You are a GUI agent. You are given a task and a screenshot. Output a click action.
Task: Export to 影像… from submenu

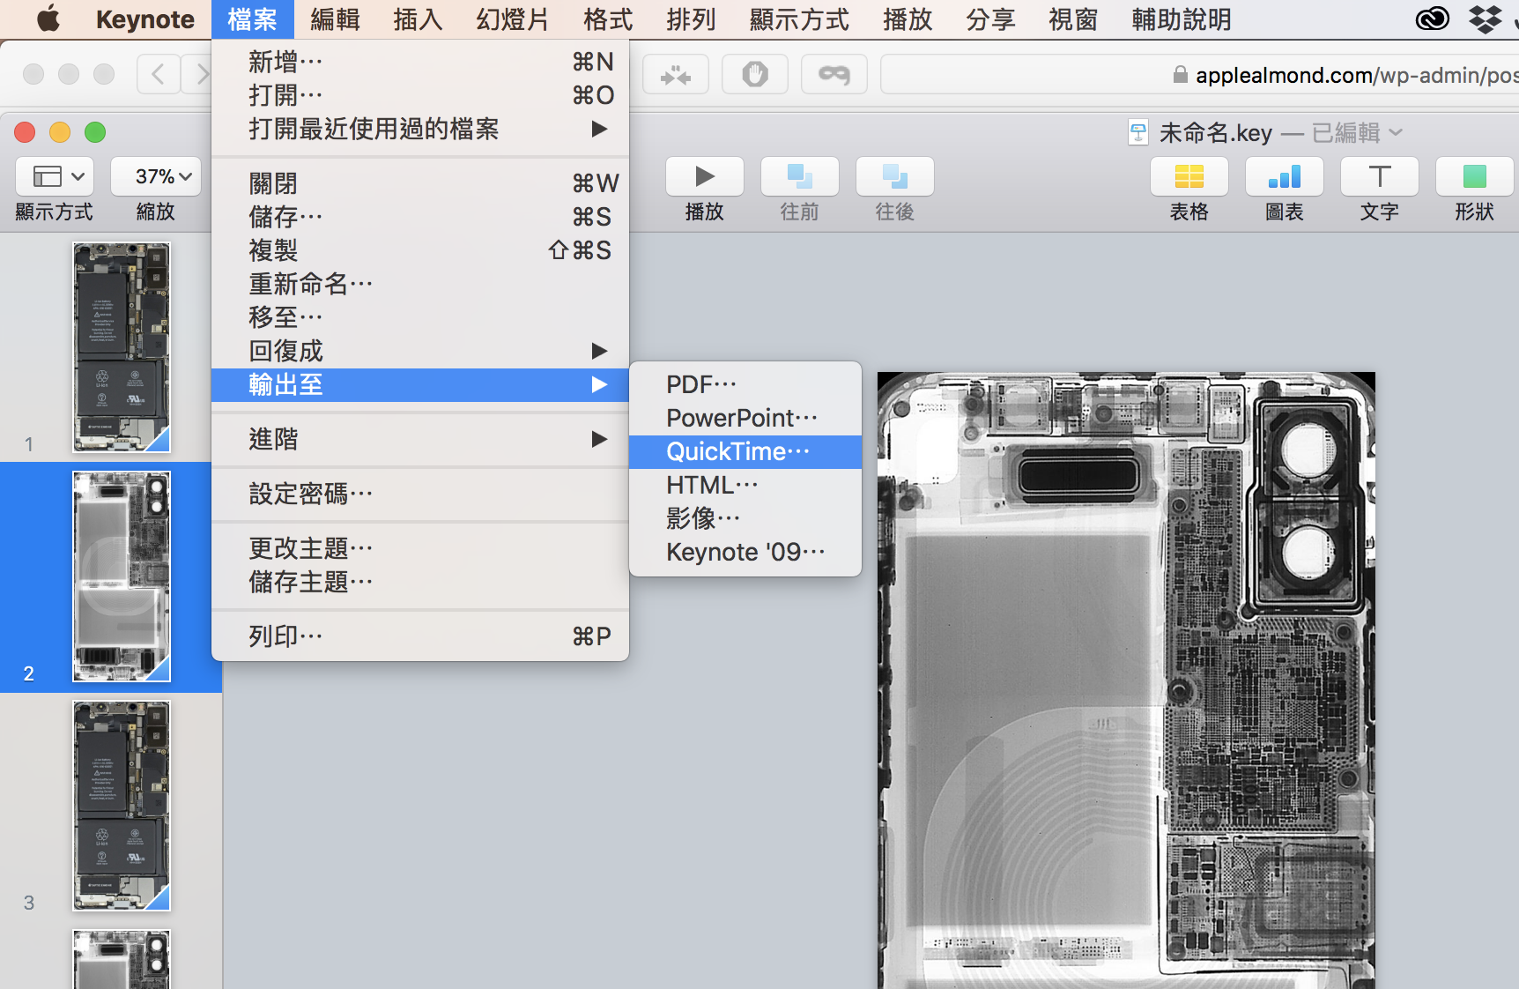(745, 518)
